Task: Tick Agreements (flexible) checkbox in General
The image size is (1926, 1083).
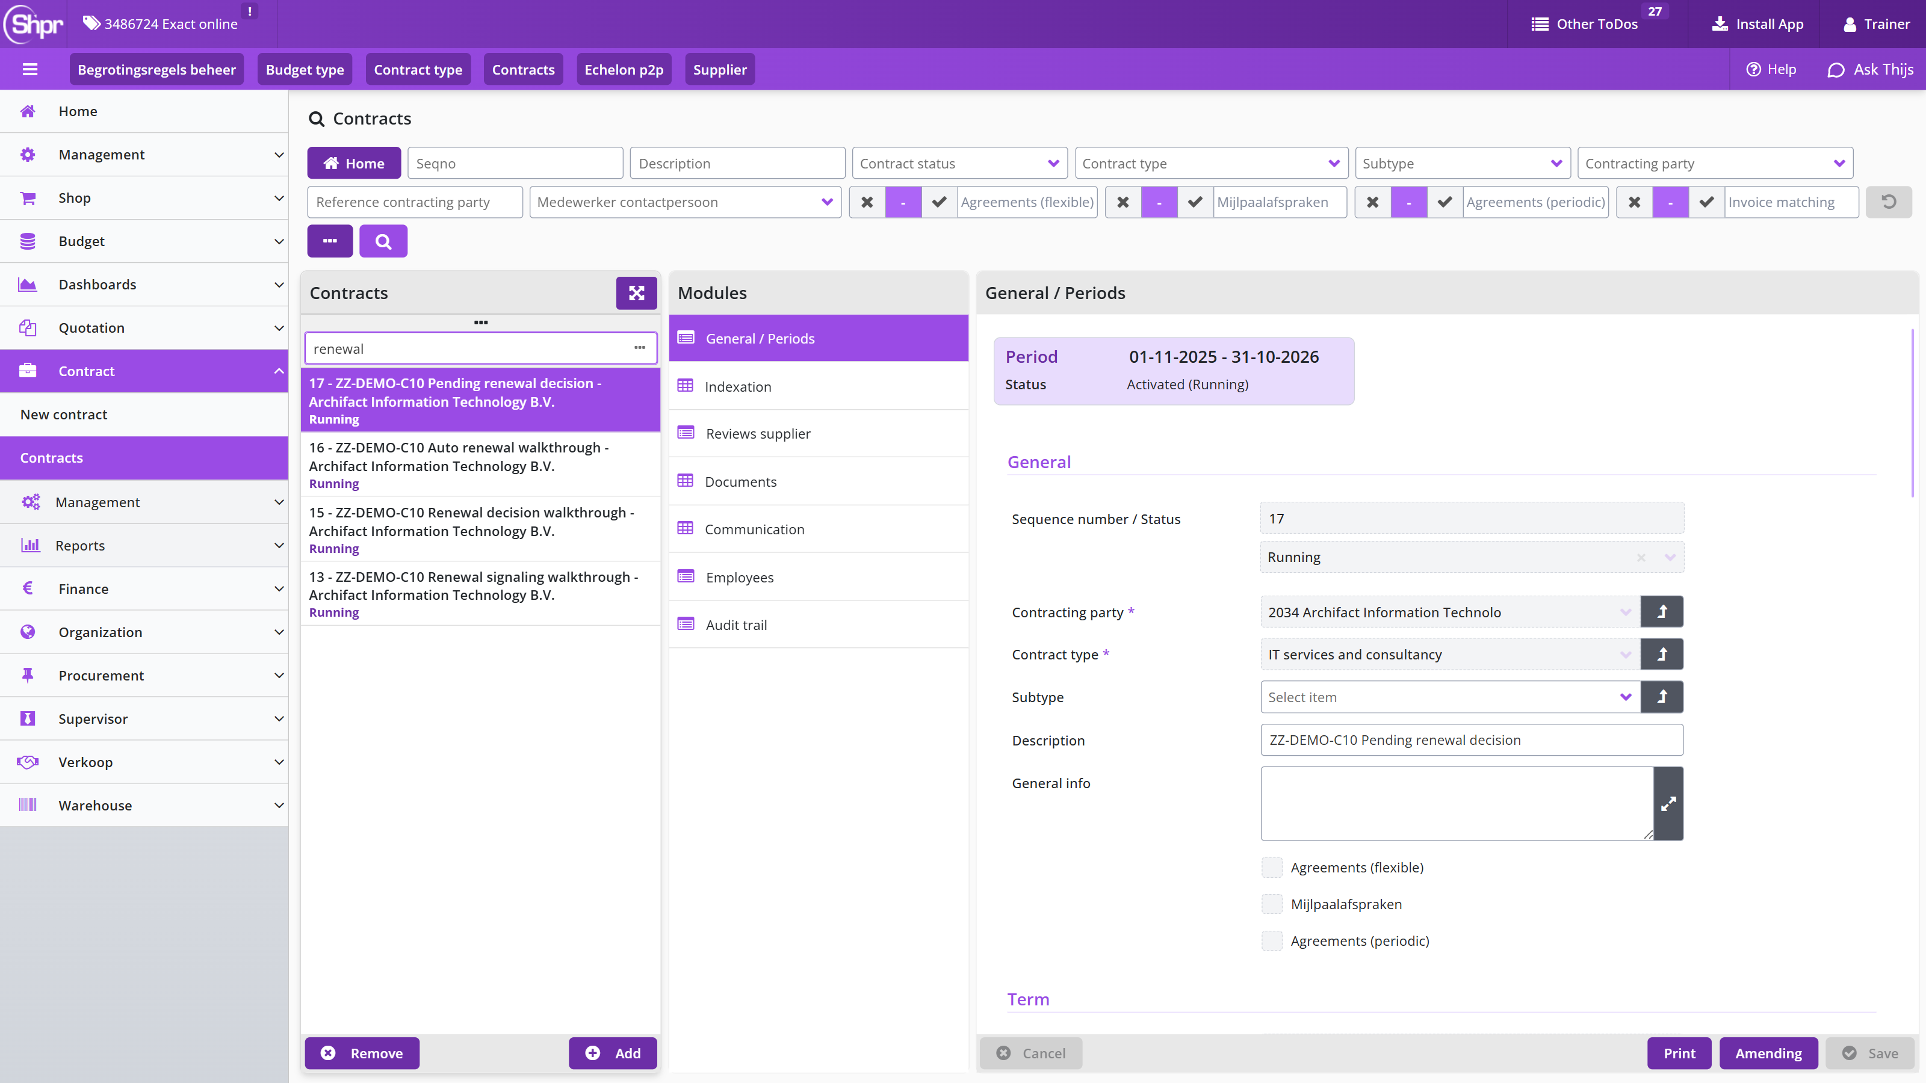Action: 1272,867
